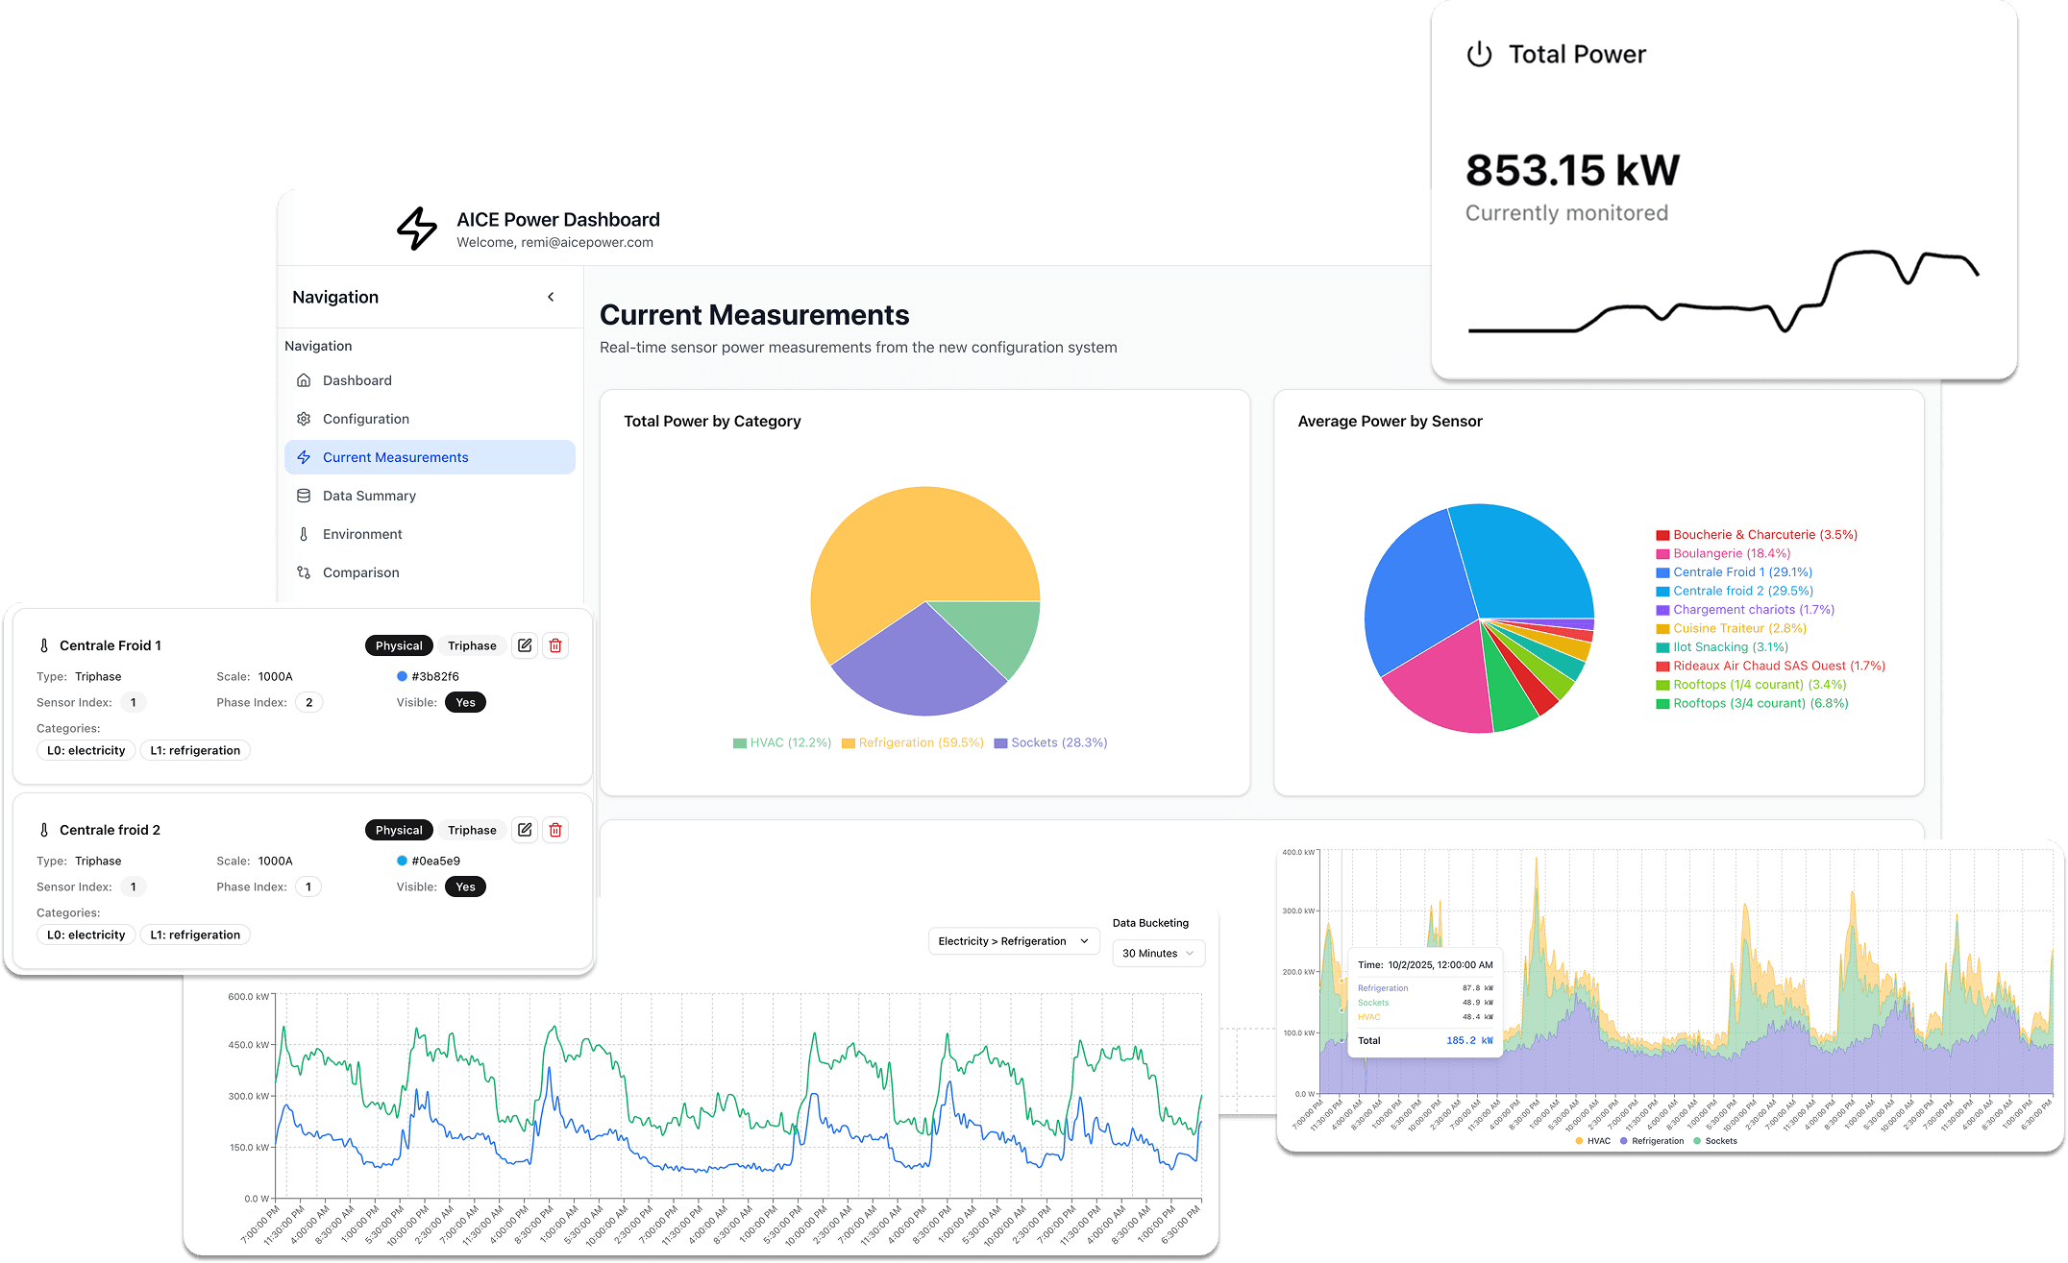
Task: Click the Comparison navigation link
Action: (360, 572)
